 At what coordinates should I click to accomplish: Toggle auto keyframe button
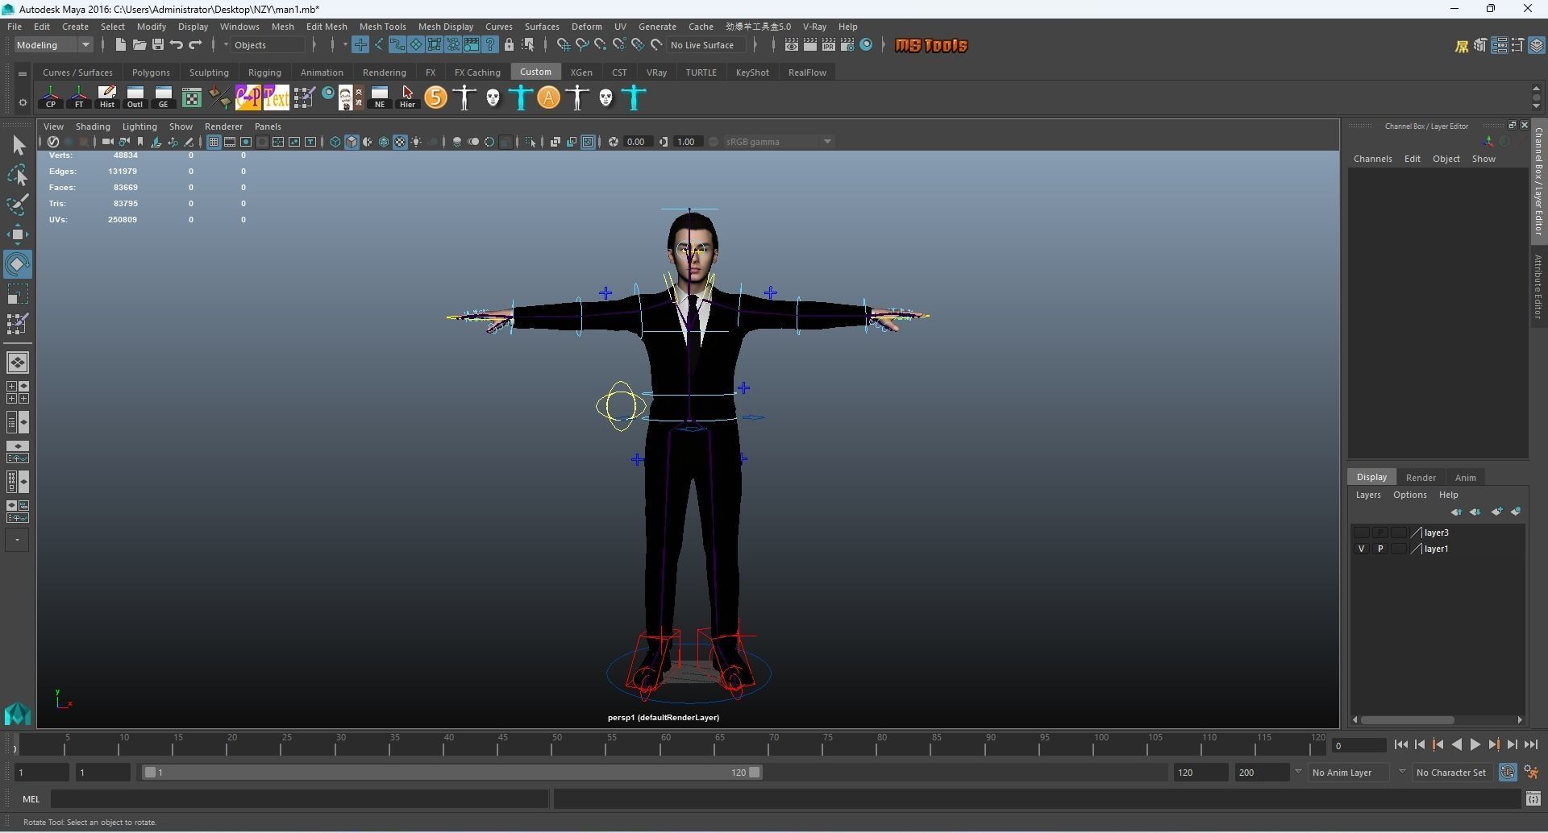(1507, 773)
